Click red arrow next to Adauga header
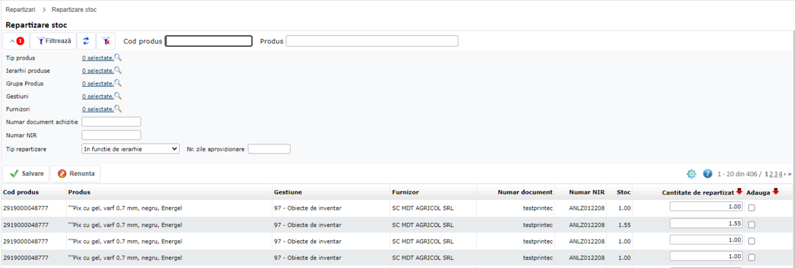Image resolution: width=795 pixels, height=268 pixels. [x=775, y=192]
